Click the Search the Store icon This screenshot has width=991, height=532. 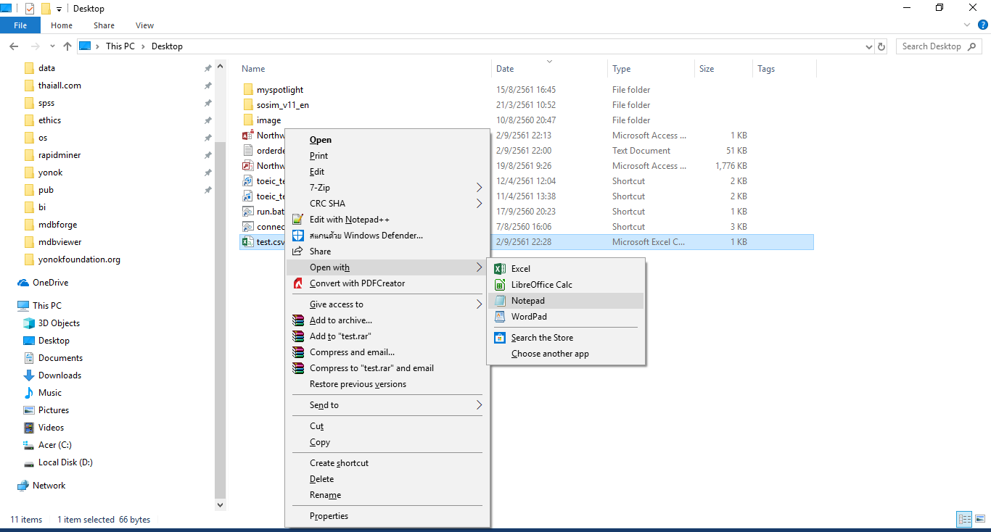pyautogui.click(x=499, y=338)
